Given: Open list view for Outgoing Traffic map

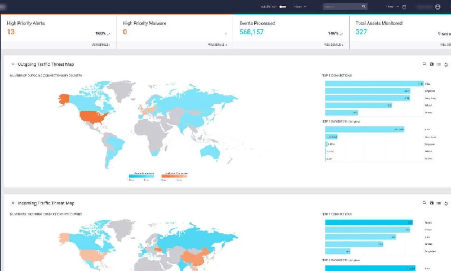Looking at the screenshot, I should 439,64.
